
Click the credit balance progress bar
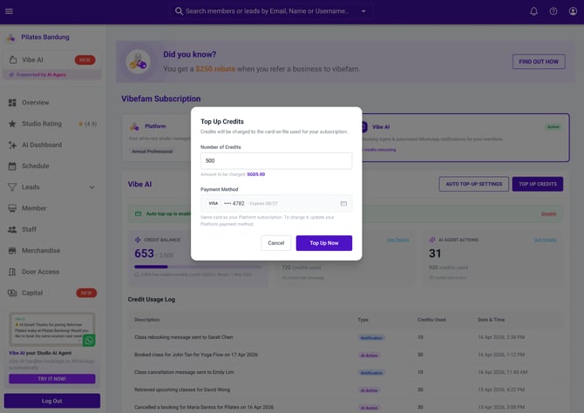(198, 267)
